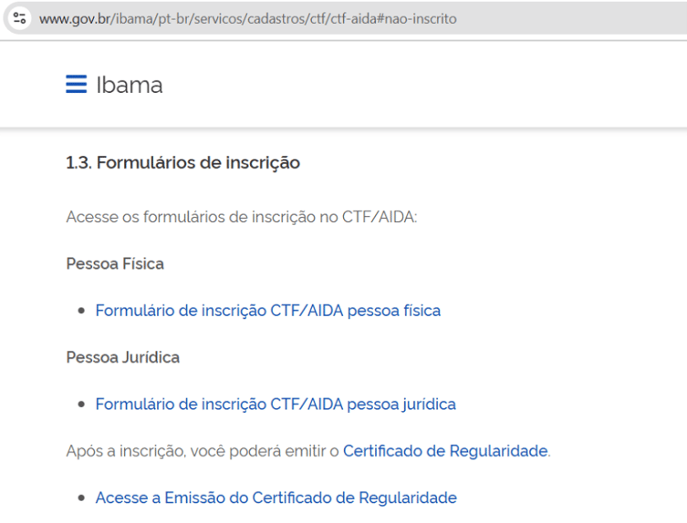
Task: Open Formulário de inscrição CTF/AIDA pessoa física
Action: (267, 311)
